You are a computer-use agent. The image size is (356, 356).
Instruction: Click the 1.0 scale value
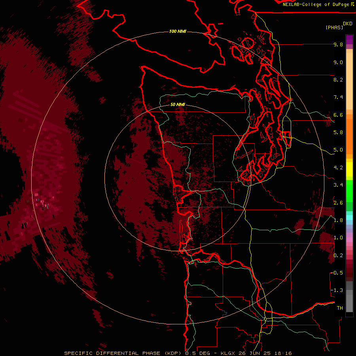tap(338, 238)
